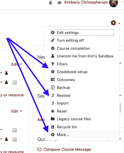Screen dimensions: 124x153
Task: Open the Compose Course Message link
Action: click(64, 149)
